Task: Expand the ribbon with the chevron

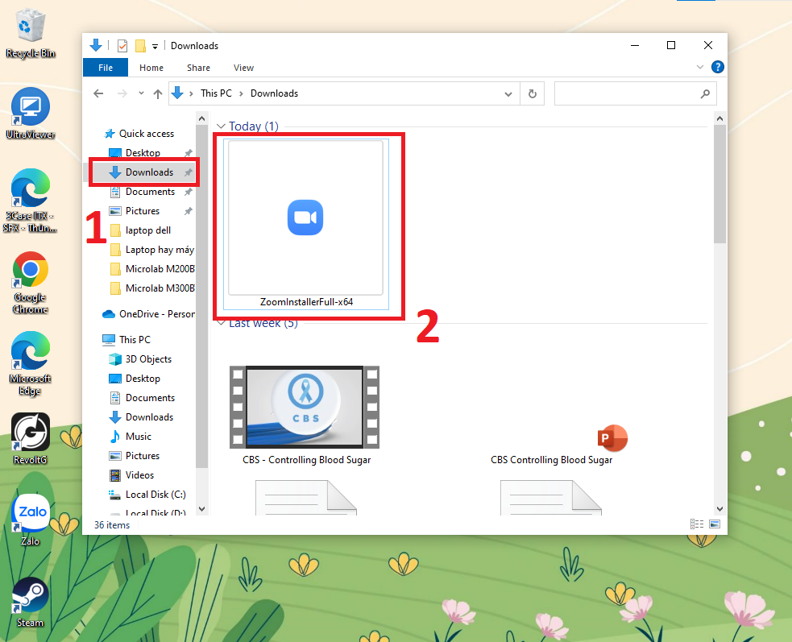Action: [700, 67]
